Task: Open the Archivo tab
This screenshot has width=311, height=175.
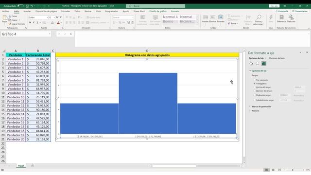Action: pyautogui.click(x=5, y=11)
